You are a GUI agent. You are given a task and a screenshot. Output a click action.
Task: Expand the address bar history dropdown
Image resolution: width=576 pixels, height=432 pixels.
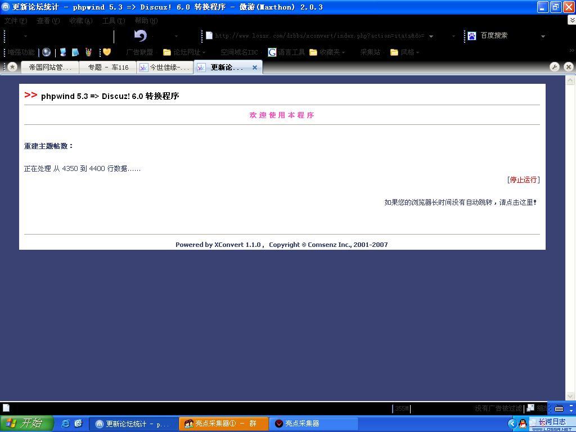coord(431,36)
